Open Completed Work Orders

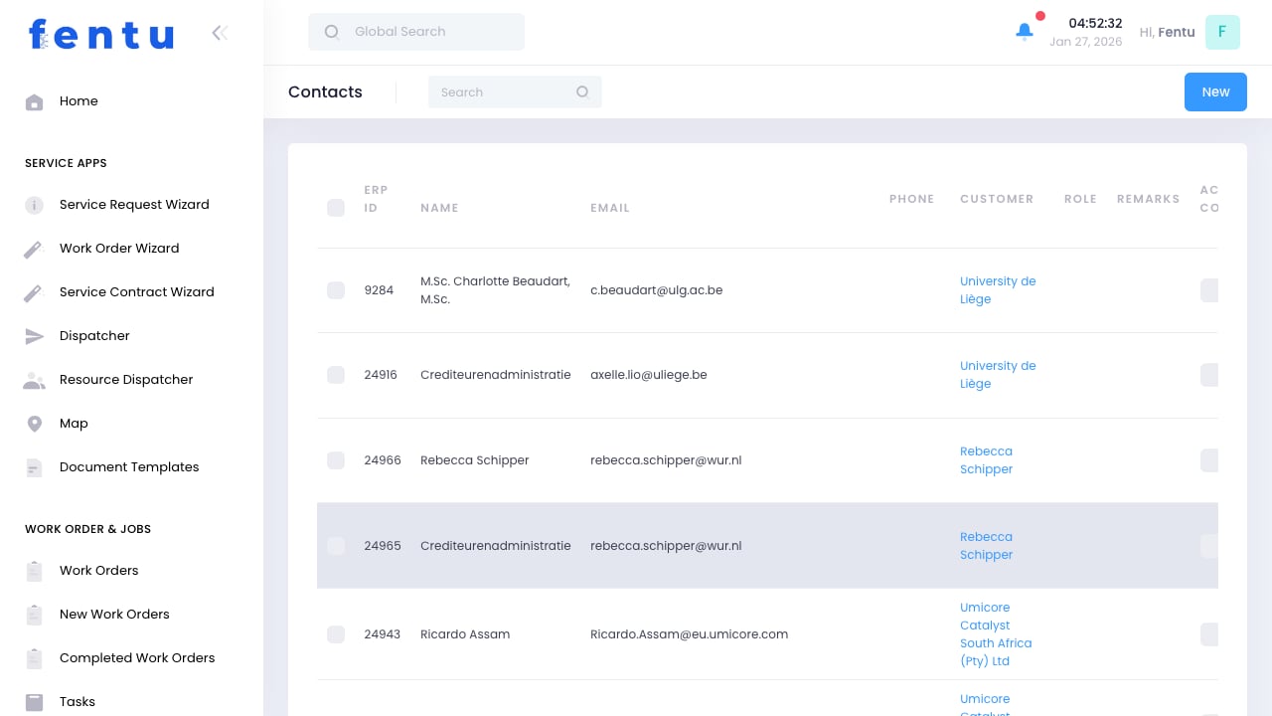(137, 658)
